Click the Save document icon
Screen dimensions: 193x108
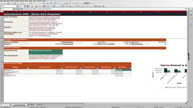tap(8, 3)
